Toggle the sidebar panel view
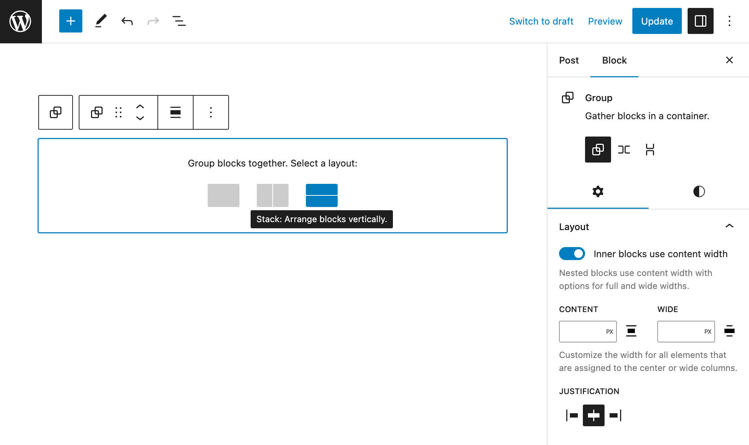Image resolution: width=749 pixels, height=445 pixels. click(700, 21)
